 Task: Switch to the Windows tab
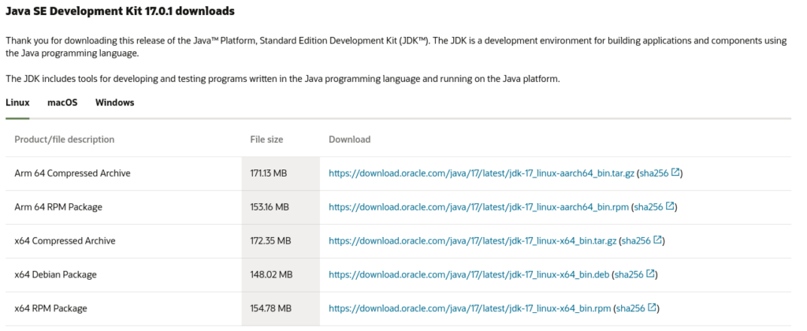click(115, 102)
